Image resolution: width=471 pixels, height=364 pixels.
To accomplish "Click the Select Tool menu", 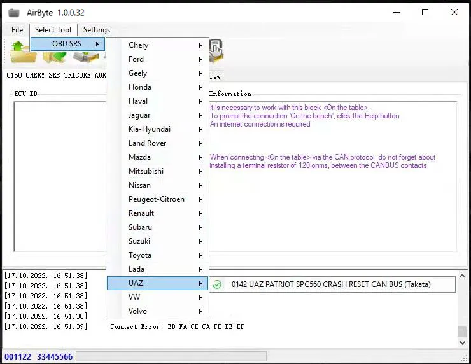I will point(53,30).
